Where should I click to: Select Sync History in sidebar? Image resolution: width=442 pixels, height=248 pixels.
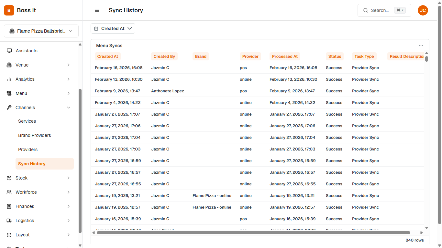(32, 164)
